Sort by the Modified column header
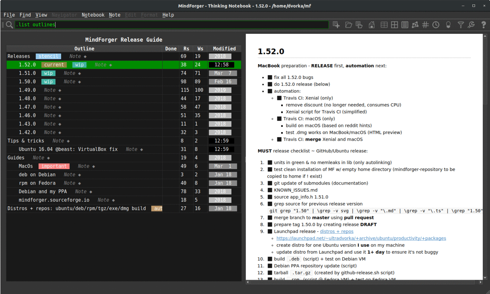490x294 pixels. tap(224, 49)
